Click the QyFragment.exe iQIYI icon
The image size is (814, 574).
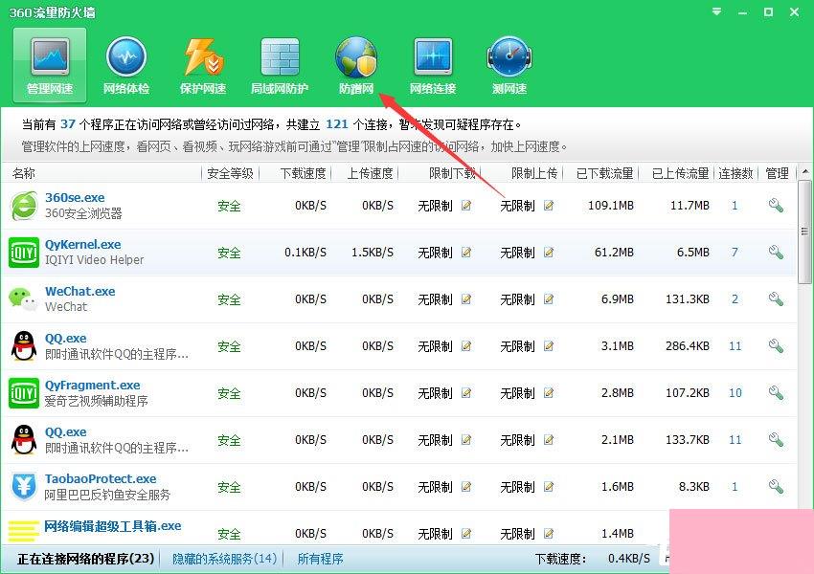tap(24, 393)
